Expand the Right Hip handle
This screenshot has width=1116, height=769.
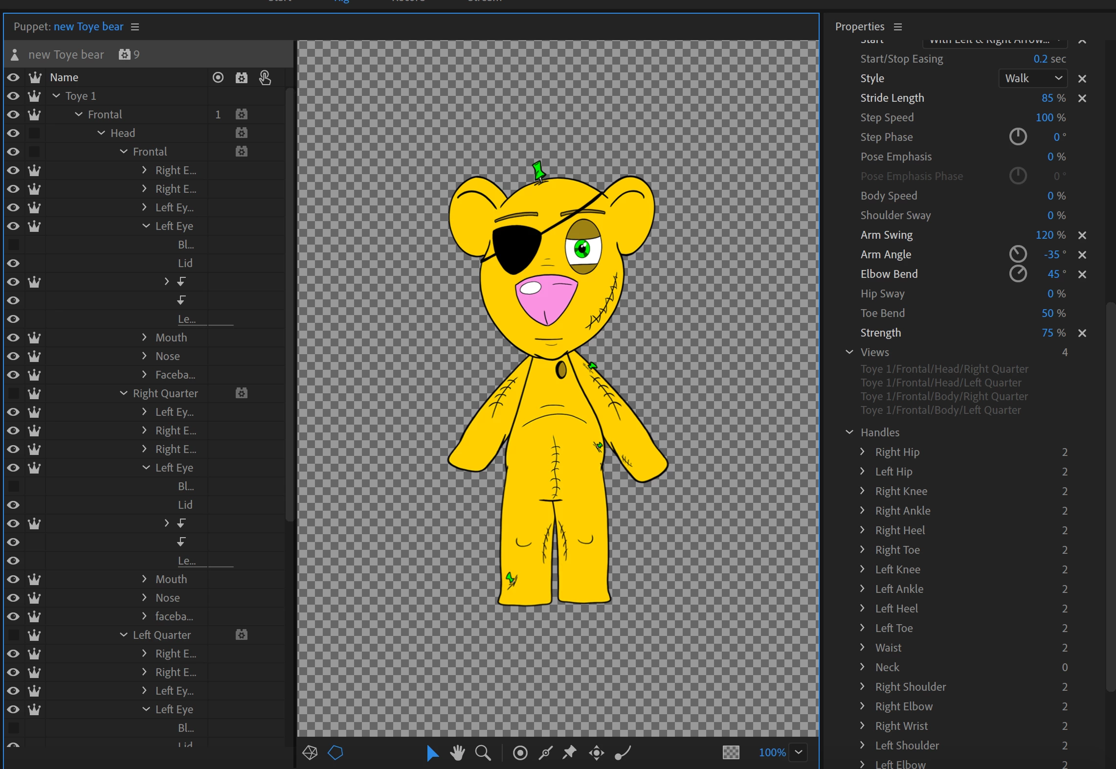point(862,452)
